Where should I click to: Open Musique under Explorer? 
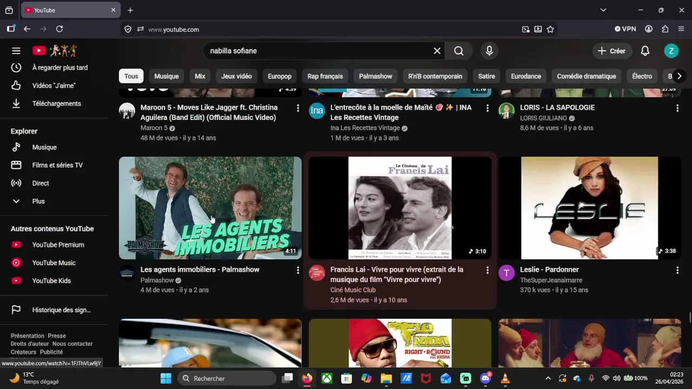54,147
